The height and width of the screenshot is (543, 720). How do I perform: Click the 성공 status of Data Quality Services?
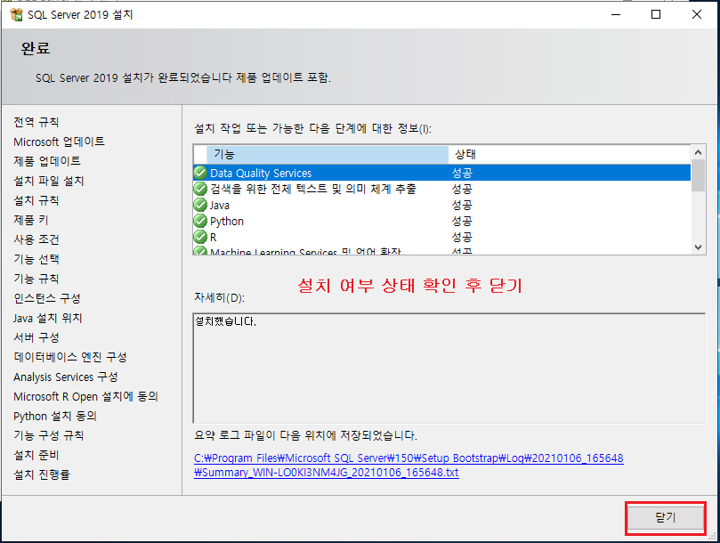tap(462, 173)
